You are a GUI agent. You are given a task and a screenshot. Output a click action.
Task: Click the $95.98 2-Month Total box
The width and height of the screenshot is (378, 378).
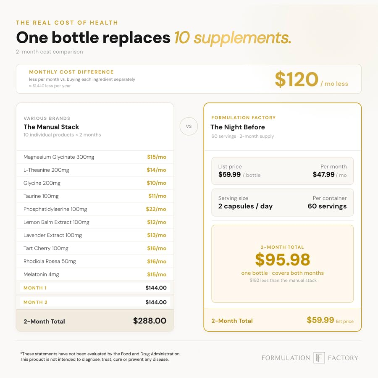coord(282,264)
